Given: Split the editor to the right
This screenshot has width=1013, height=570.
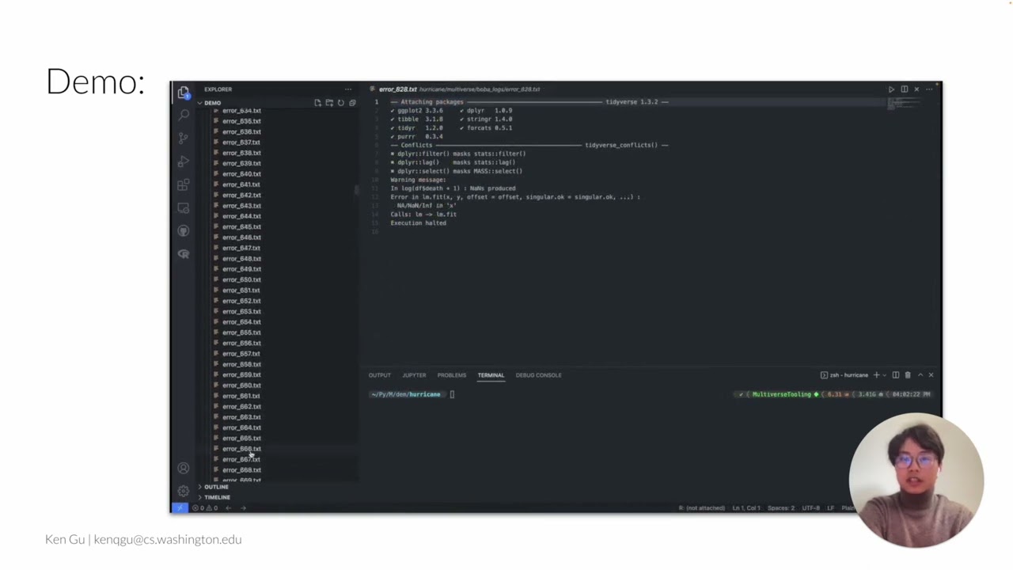Looking at the screenshot, I should point(904,89).
